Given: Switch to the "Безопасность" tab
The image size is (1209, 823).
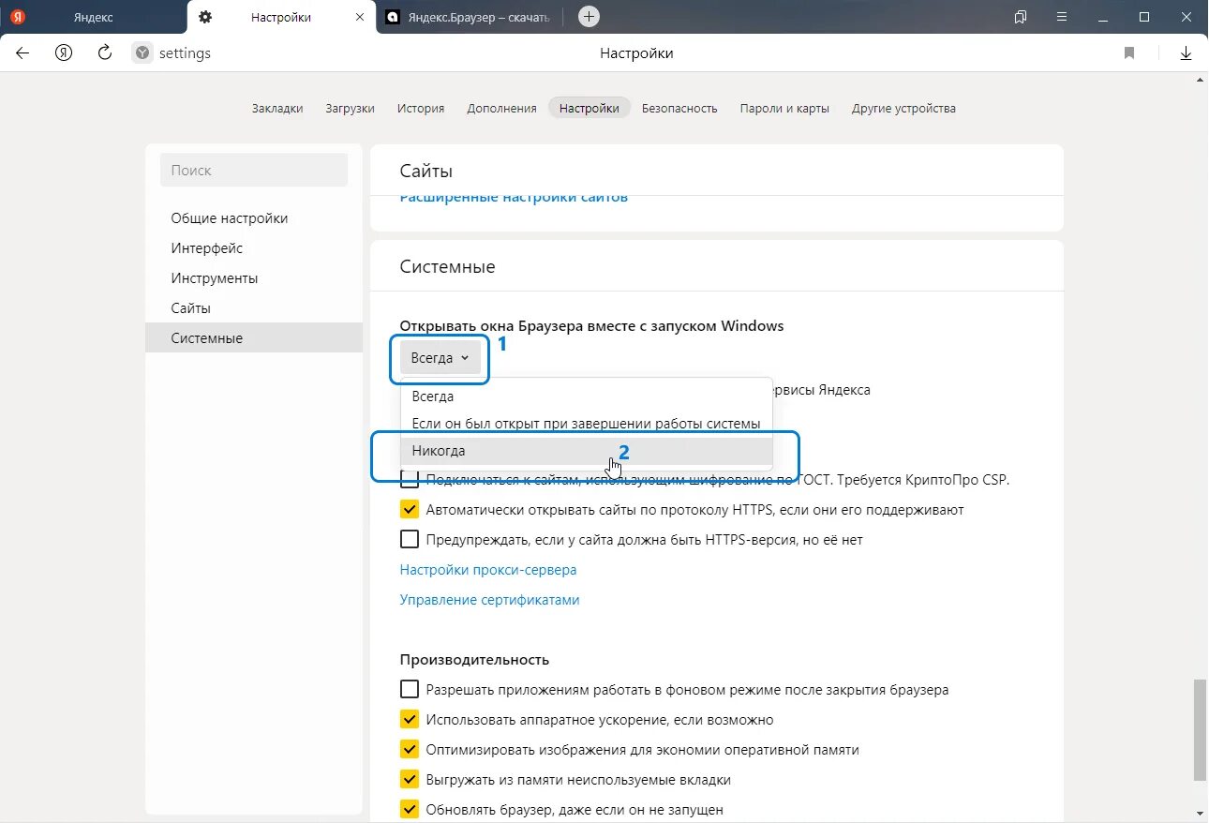Looking at the screenshot, I should [x=679, y=109].
